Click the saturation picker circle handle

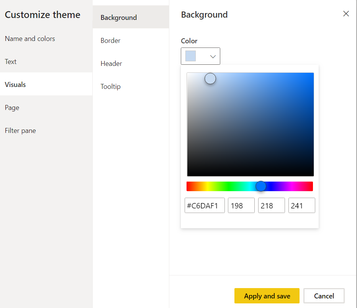pyautogui.click(x=210, y=79)
